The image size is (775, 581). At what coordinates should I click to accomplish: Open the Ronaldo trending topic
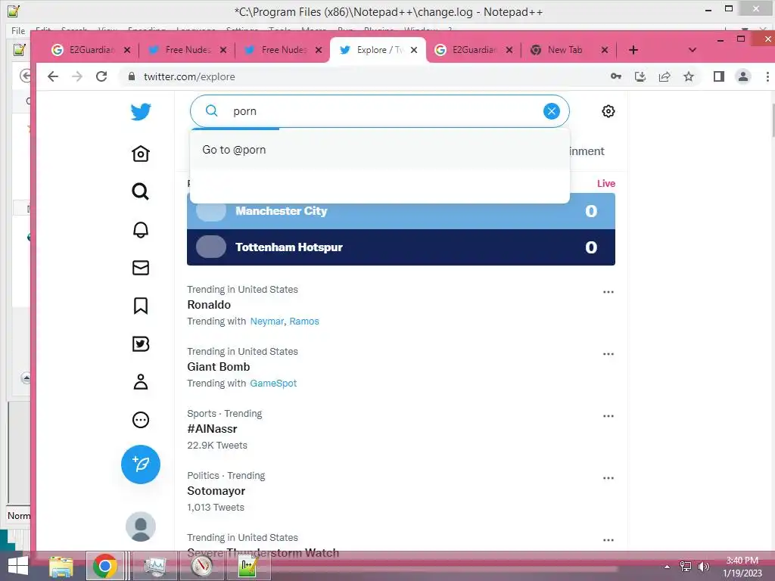[209, 305]
